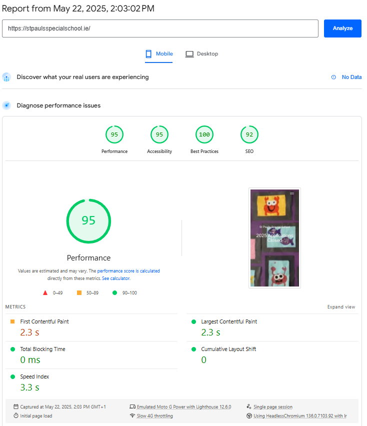Select the Best Practices score gauge
The height and width of the screenshot is (426, 367).
click(x=204, y=134)
